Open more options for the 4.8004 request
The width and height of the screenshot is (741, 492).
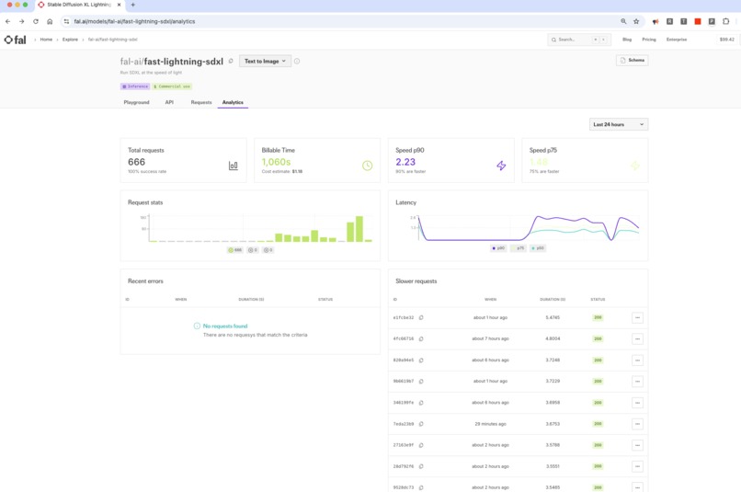[x=637, y=338]
